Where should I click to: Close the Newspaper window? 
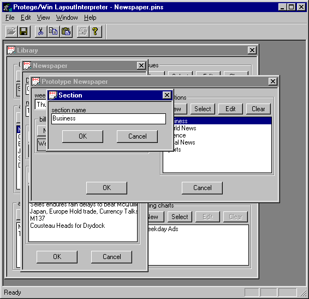[141, 66]
